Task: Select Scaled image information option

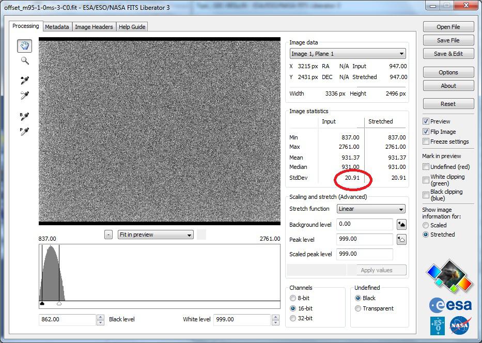Action: tap(426, 225)
